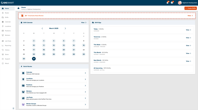Open Calendar in the sidebar
The image size is (198, 110).
click(x=8, y=22)
